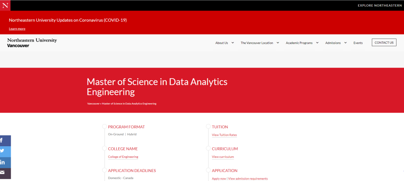Go to Vancouver breadcrumb link
Image resolution: width=404 pixels, height=181 pixels.
pos(93,104)
